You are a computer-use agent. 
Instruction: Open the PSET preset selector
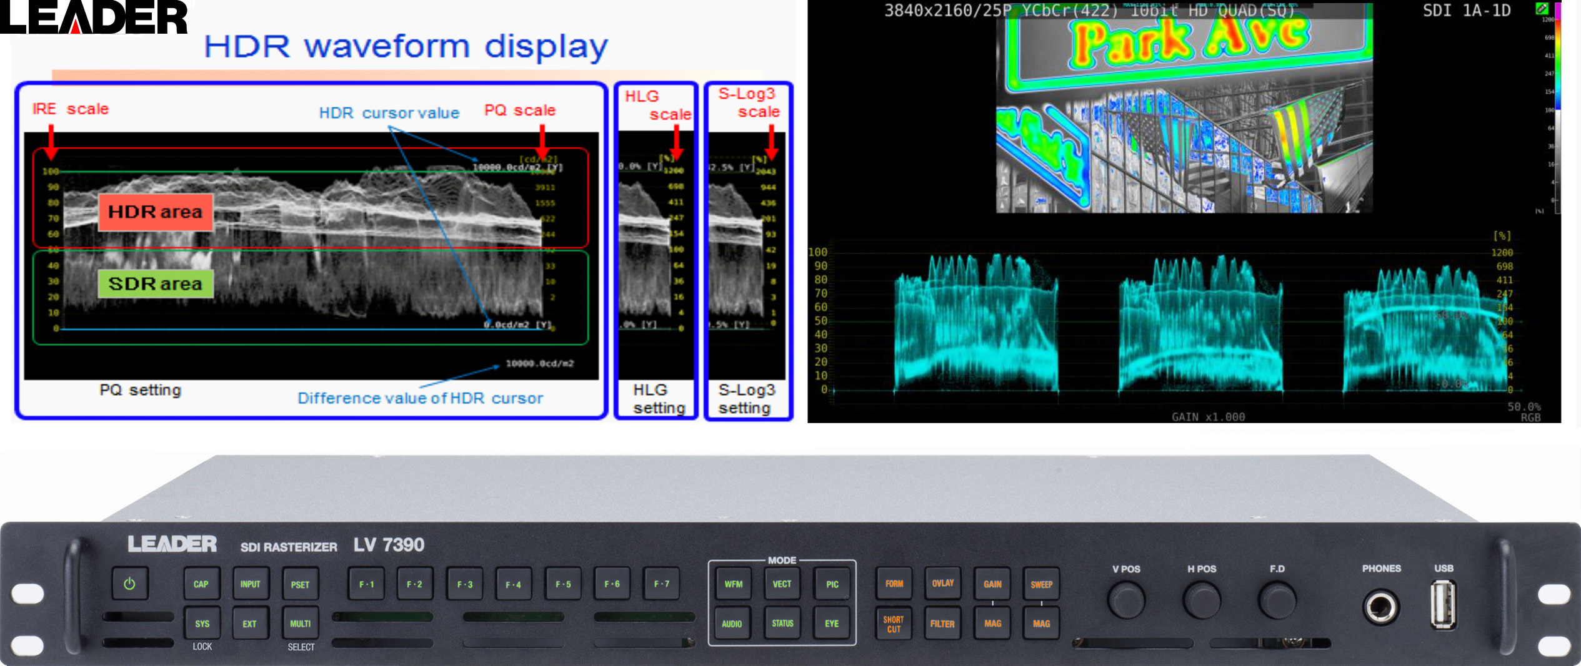click(301, 584)
